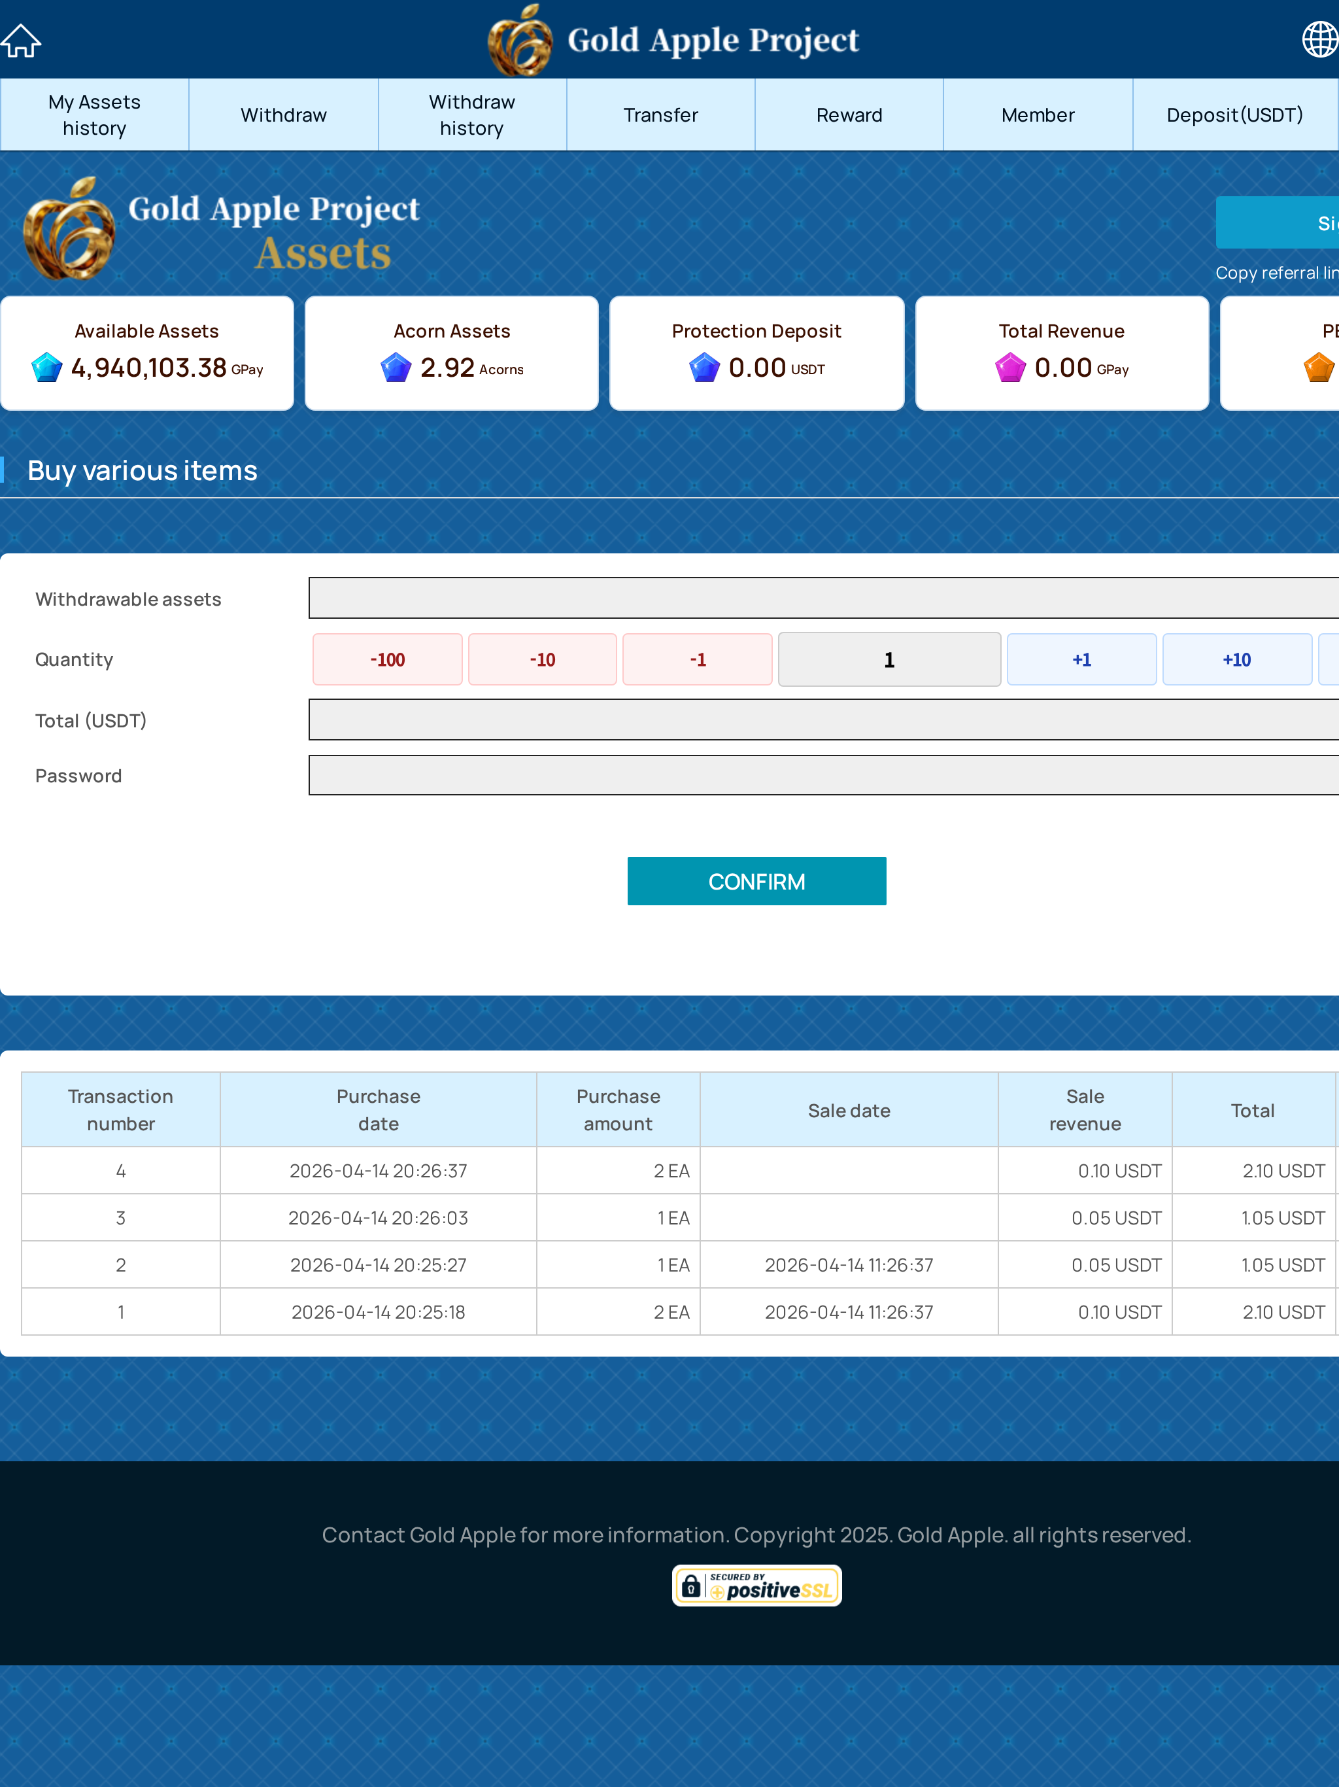The image size is (1339, 1787).
Task: Open the Deposit(USDT) tab
Action: [x=1234, y=114]
